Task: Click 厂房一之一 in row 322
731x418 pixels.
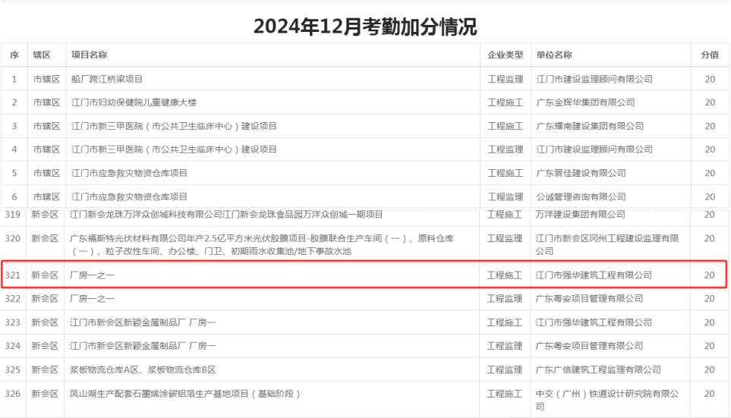Action: point(92,299)
